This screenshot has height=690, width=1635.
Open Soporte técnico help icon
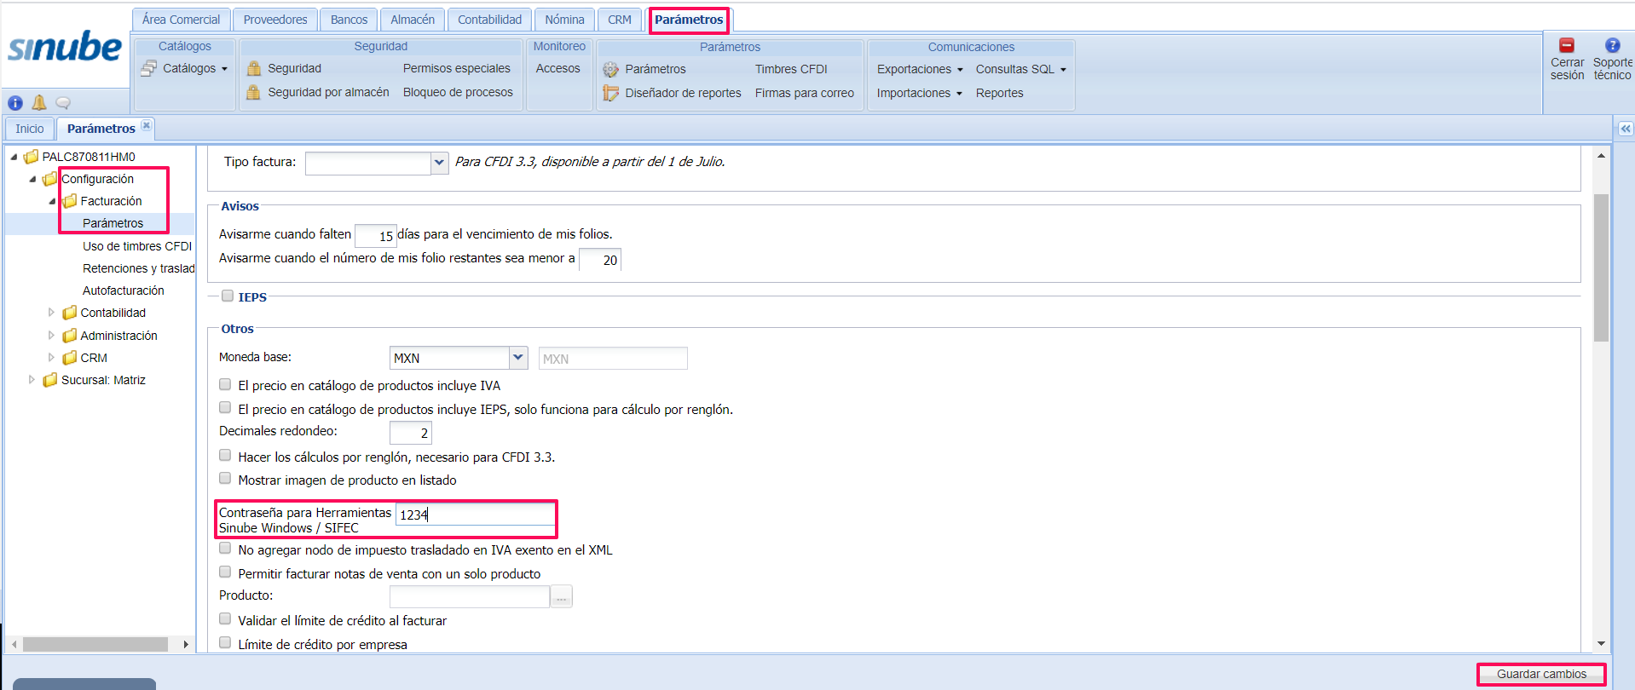1612,46
